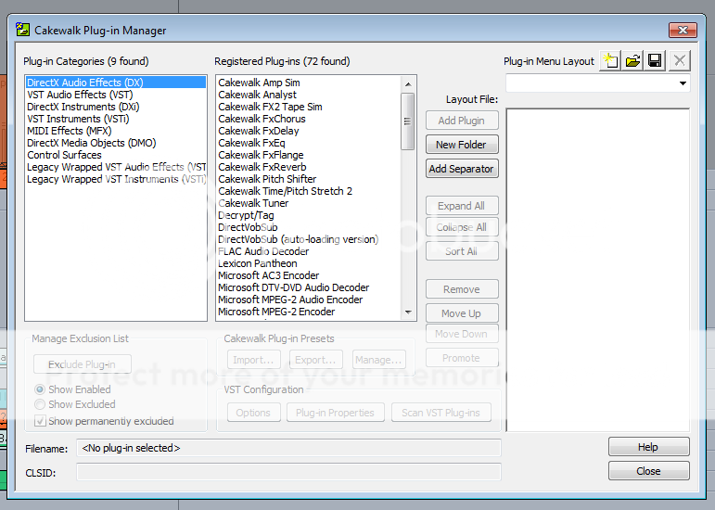Viewport: 715px width, 510px height.
Task: Open an existing plug-in menu layout file
Action: click(632, 61)
